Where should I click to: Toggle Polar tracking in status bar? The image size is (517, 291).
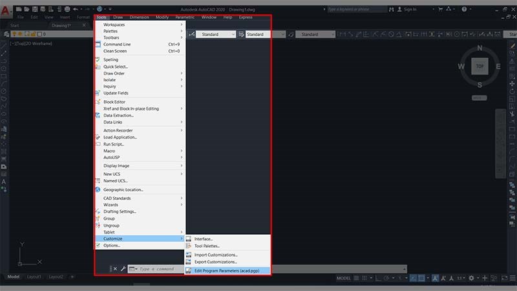click(386, 278)
